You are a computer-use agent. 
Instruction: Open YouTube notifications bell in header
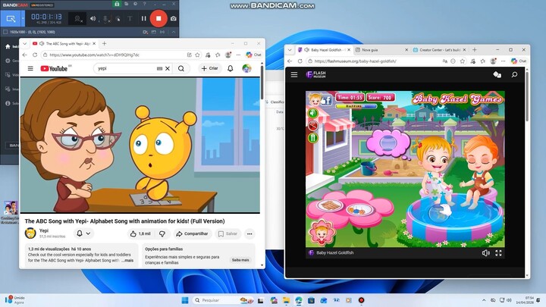pyautogui.click(x=231, y=68)
